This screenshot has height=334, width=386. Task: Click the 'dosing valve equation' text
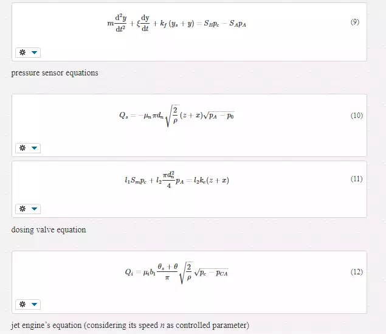pyautogui.click(x=49, y=230)
